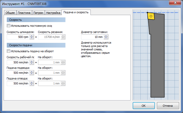Image resolution: width=183 pixels, height=113 pixels.
Task: Click the Подача отвода label
Action: pyautogui.click(x=17, y=78)
